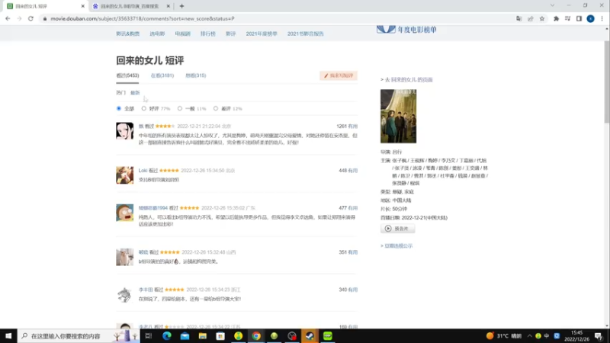Mark the 477-vote comment as useful

pos(352,208)
